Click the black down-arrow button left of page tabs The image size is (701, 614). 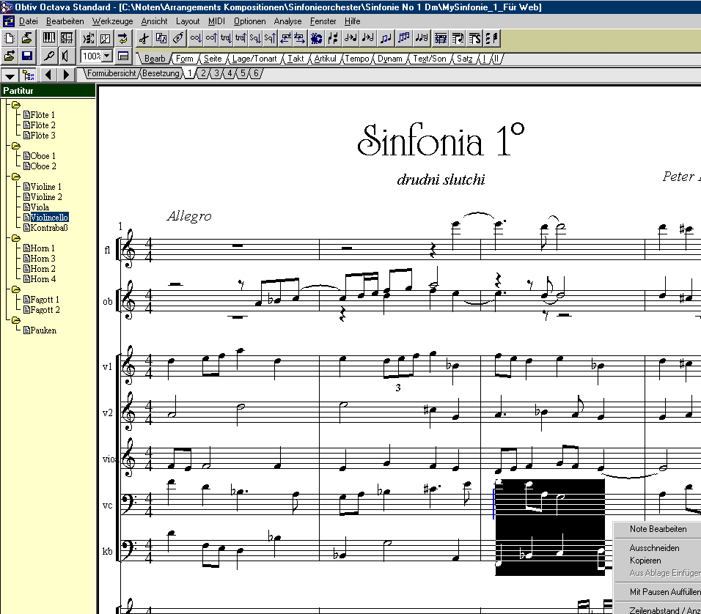(x=10, y=74)
